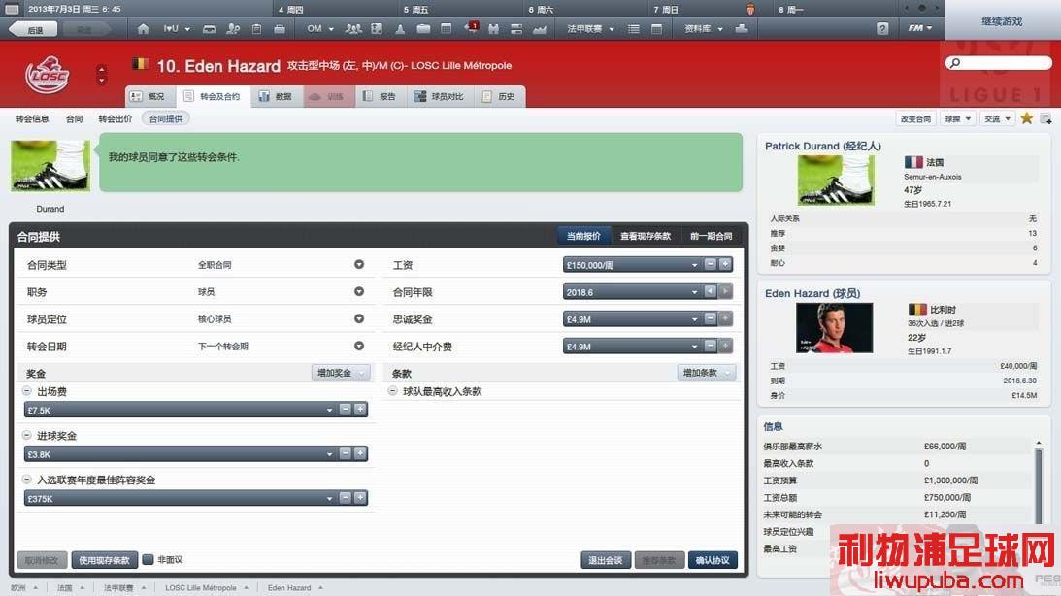Open the add-bookmark icon beside the star
The image size is (1061, 596).
(x=1046, y=118)
